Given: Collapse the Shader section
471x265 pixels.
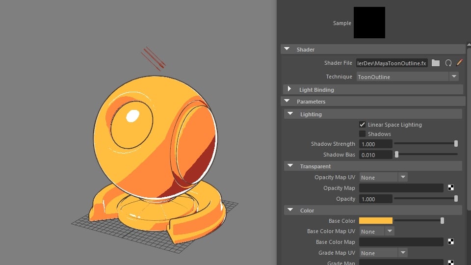Looking at the screenshot, I should click(287, 49).
